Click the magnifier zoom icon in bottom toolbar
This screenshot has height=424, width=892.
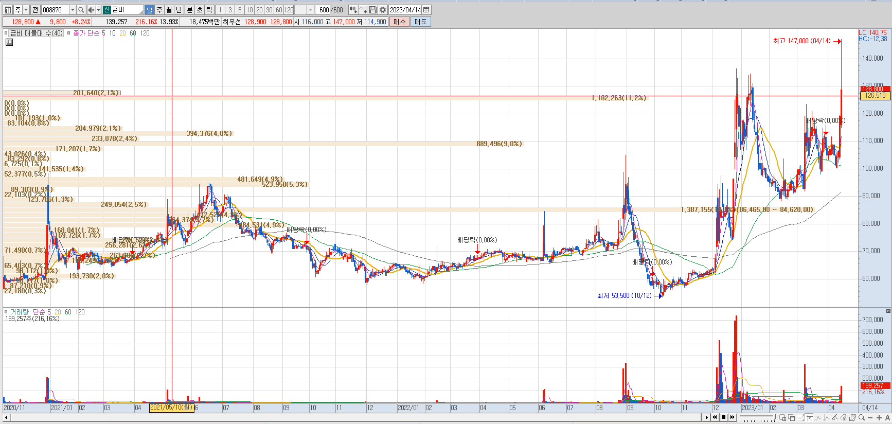(x=862, y=417)
